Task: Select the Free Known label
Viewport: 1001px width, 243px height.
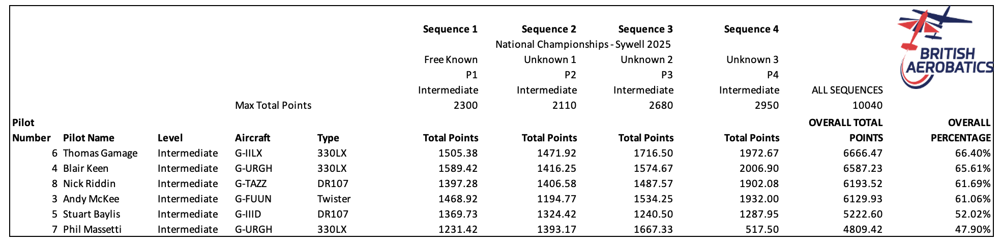Action: pyautogui.click(x=451, y=59)
